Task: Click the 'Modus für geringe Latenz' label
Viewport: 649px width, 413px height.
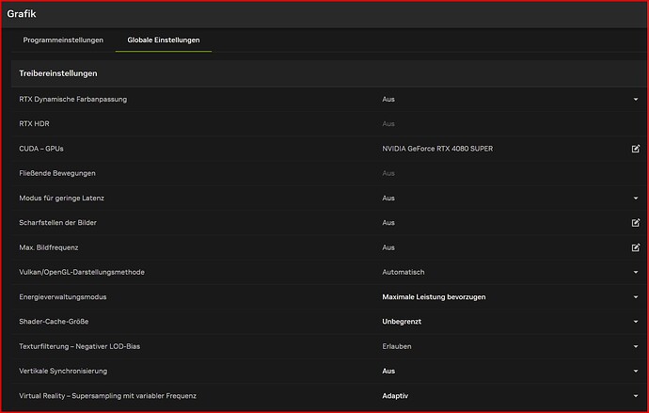Action: [x=61, y=199]
